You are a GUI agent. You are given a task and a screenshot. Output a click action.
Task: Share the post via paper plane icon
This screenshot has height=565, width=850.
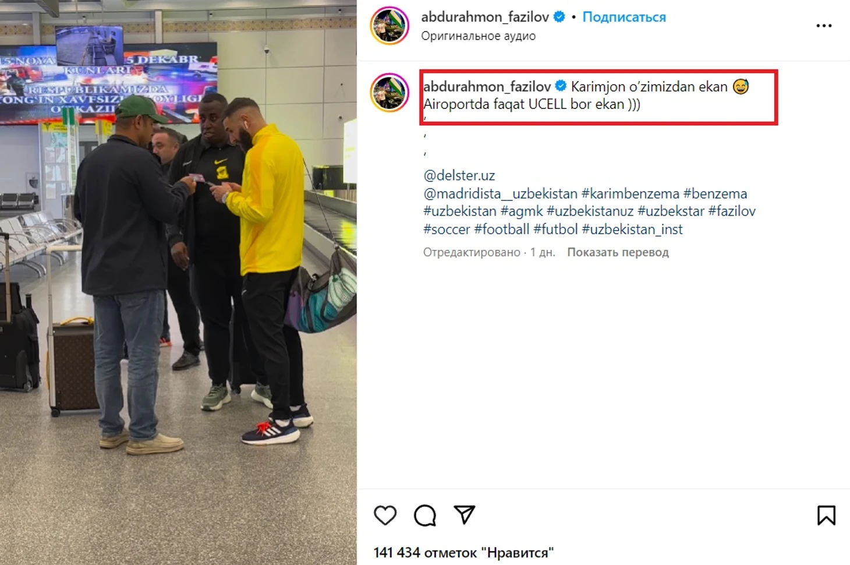click(465, 514)
